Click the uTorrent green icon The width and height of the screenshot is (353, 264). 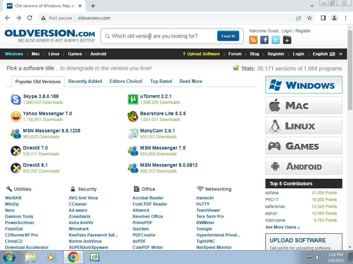[133, 99]
